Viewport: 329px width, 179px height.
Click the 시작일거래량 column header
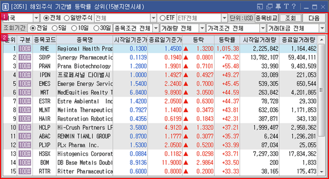[x=259, y=40]
